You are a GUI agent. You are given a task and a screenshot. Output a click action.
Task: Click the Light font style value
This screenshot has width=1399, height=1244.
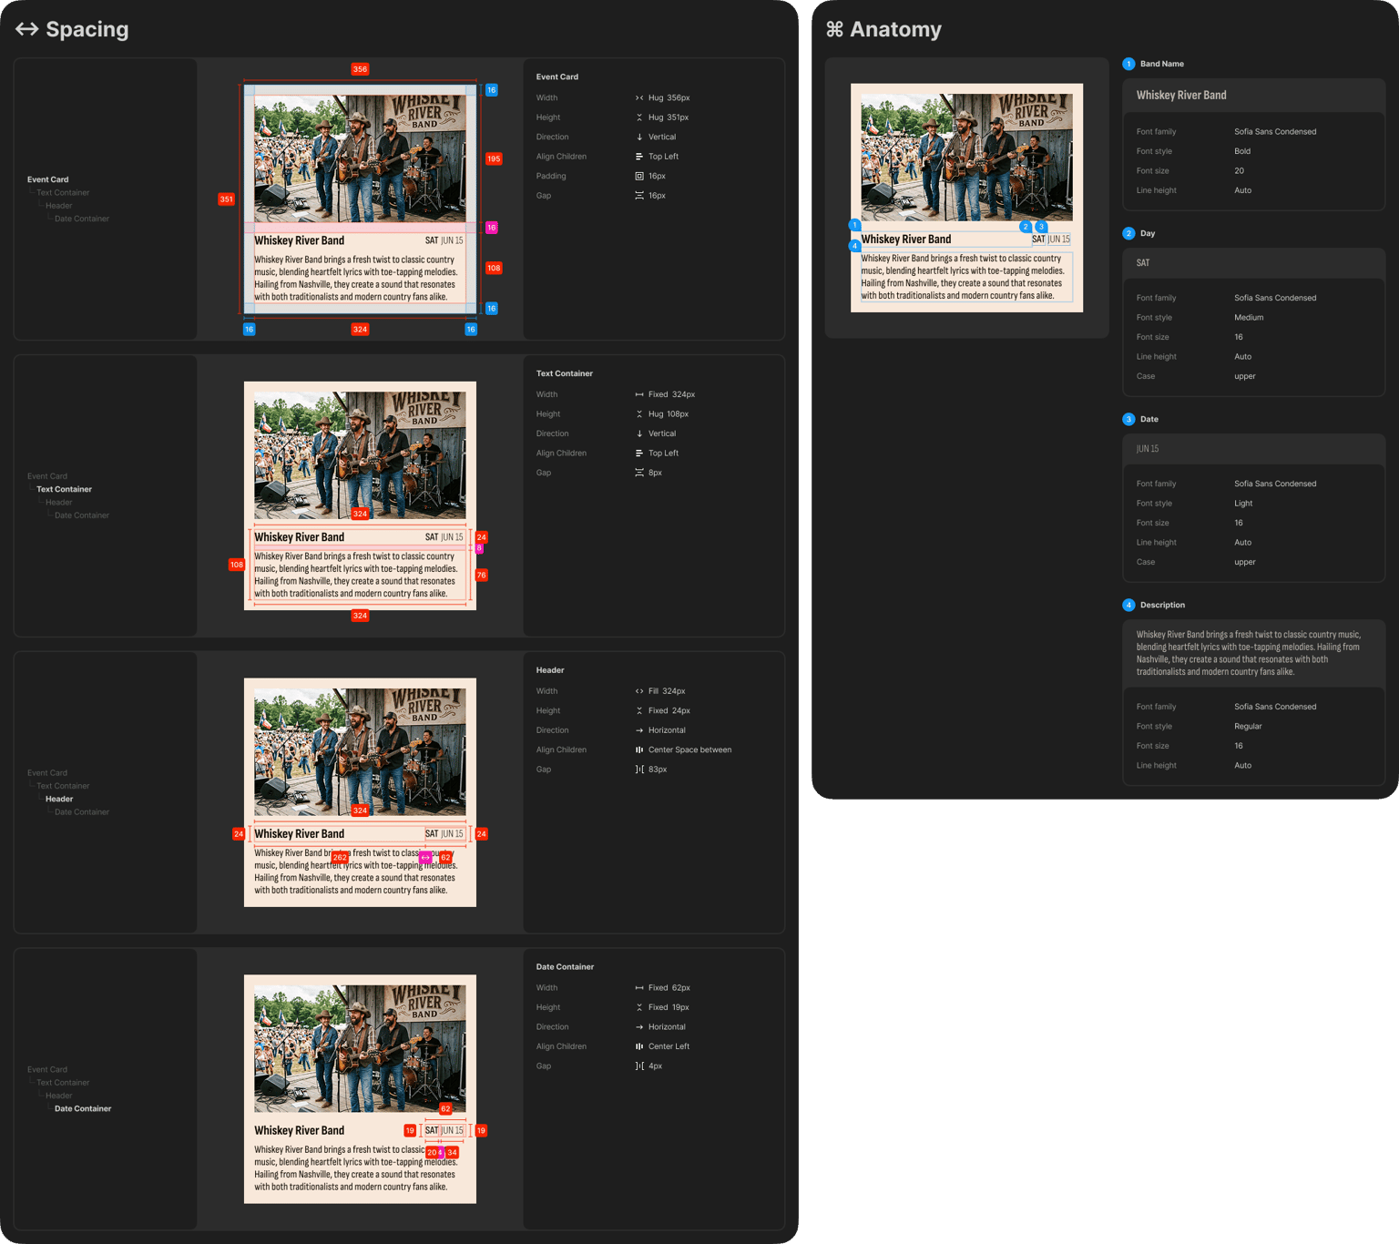point(1243,503)
